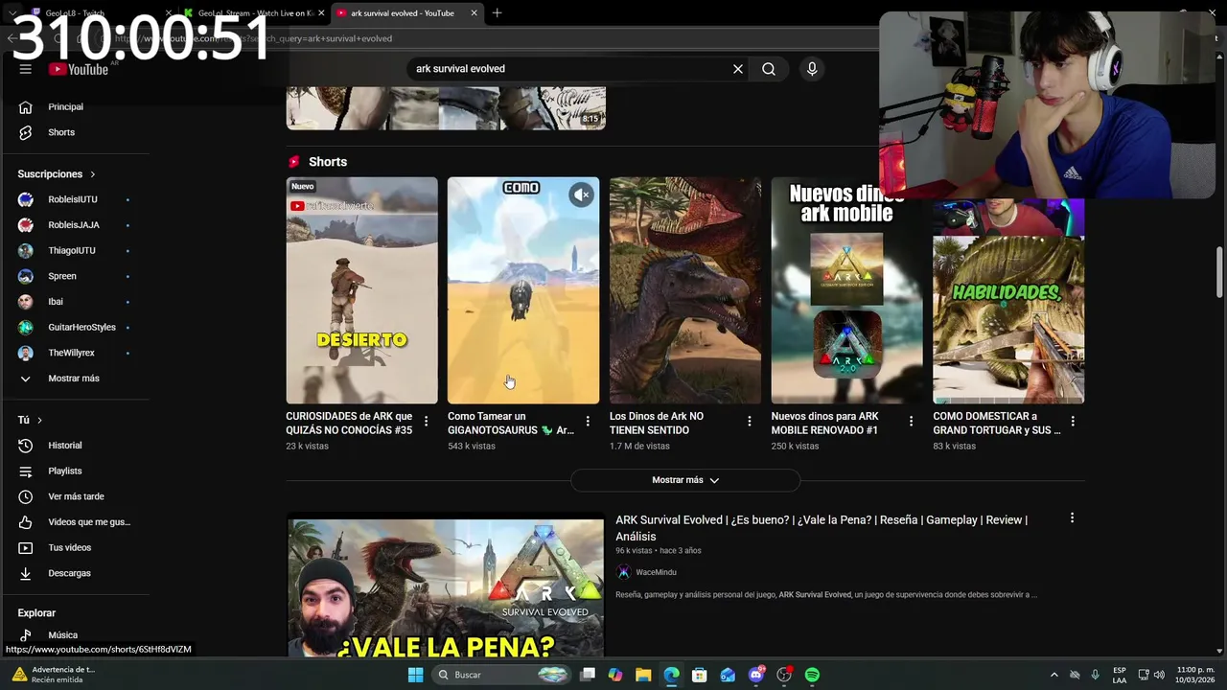Open the YouTube hamburger guide menu

point(26,69)
